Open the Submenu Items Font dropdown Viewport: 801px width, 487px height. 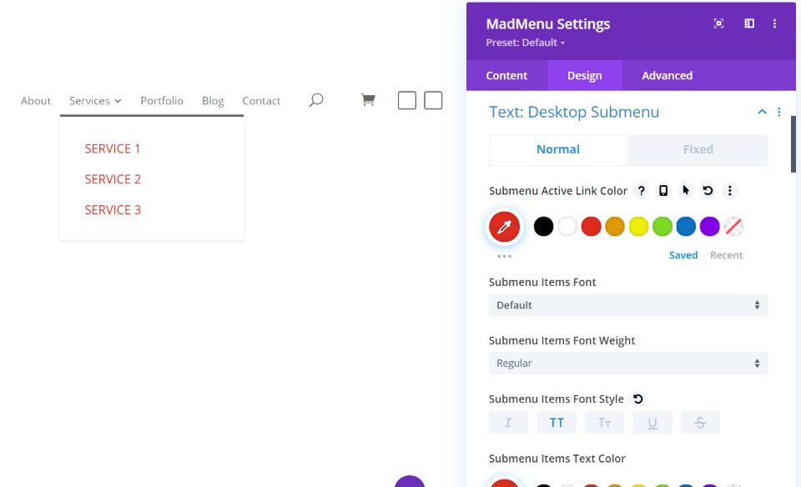[x=628, y=305]
